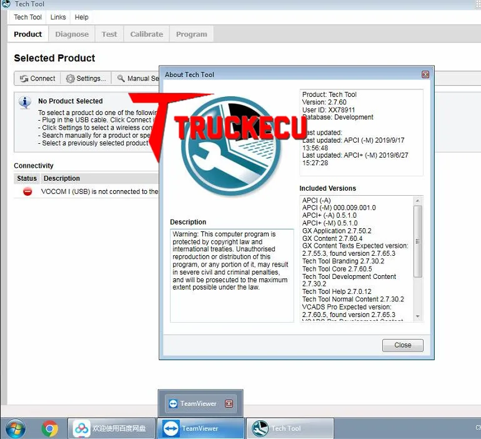This screenshot has width=481, height=439.
Task: Click 'VOCOM I (USB) is not connected' row
Action: (86, 191)
